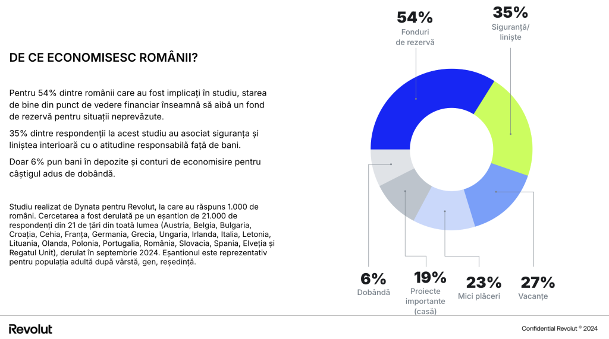Image resolution: width=609 pixels, height=339 pixels.
Task: Select the 6% Dobândă label
Action: (373, 284)
